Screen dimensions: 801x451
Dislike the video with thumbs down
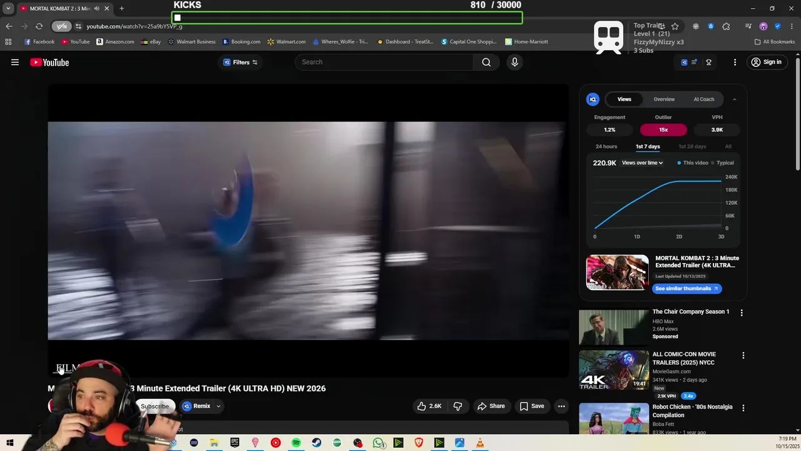457,406
